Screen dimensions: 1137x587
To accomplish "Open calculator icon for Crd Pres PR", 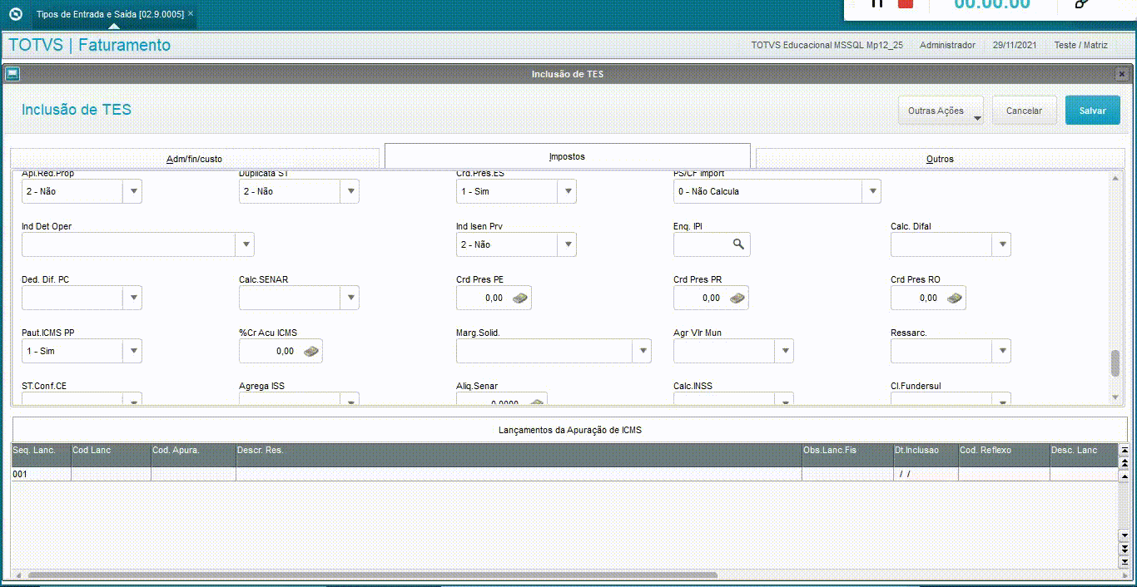I will [x=737, y=298].
